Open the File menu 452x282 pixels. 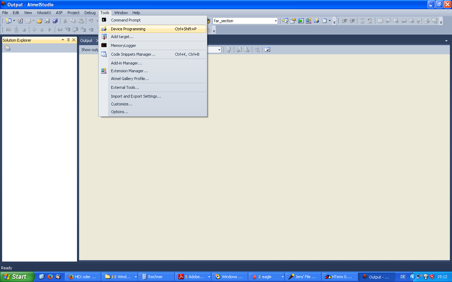click(5, 13)
